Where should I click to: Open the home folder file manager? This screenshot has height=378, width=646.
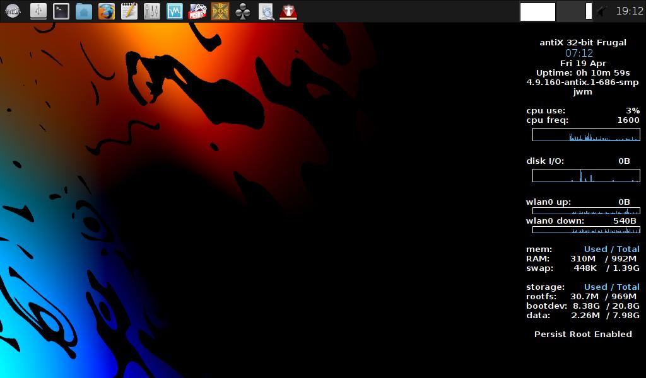[x=84, y=11]
